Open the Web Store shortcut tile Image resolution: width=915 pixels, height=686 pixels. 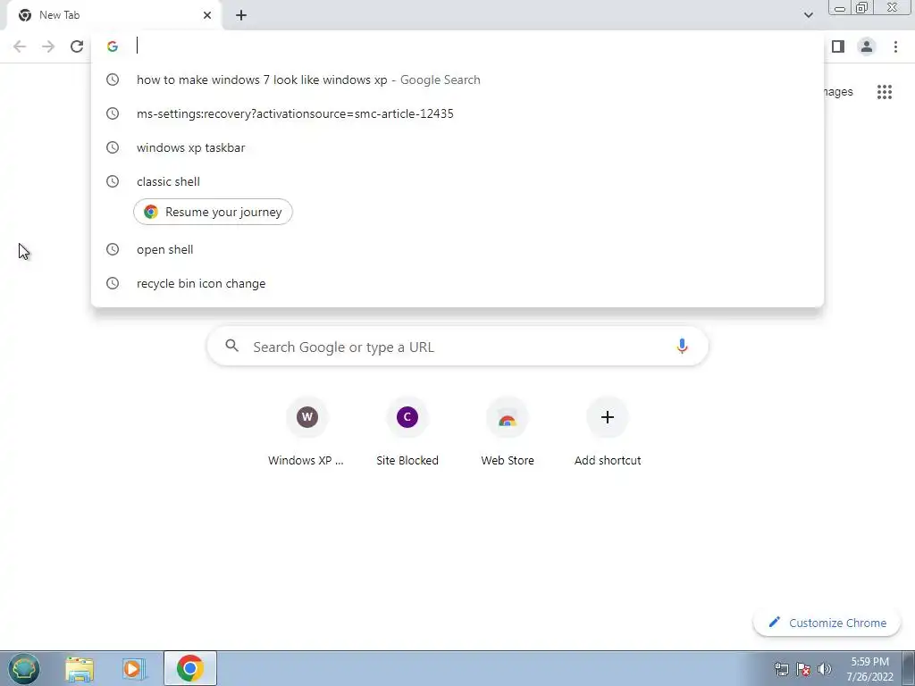tap(508, 432)
